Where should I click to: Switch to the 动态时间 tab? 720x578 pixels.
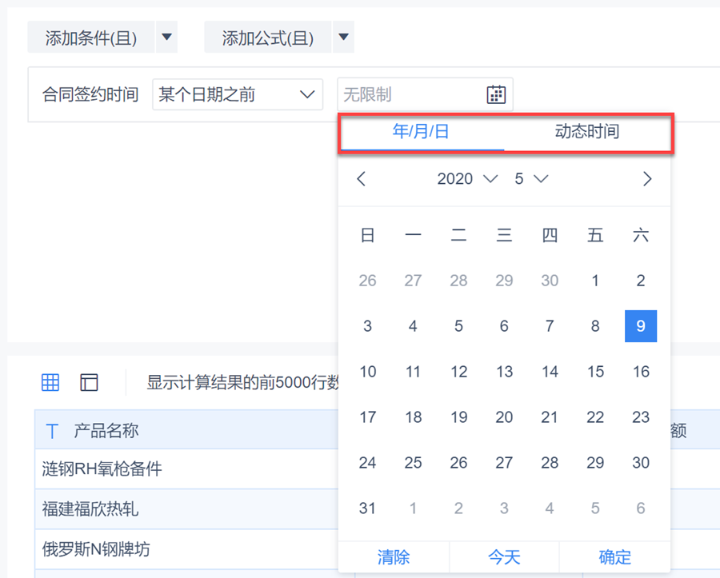click(x=587, y=132)
